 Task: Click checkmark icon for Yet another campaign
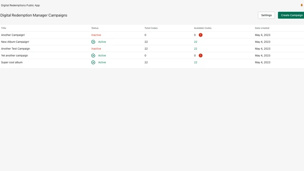click(x=93, y=56)
